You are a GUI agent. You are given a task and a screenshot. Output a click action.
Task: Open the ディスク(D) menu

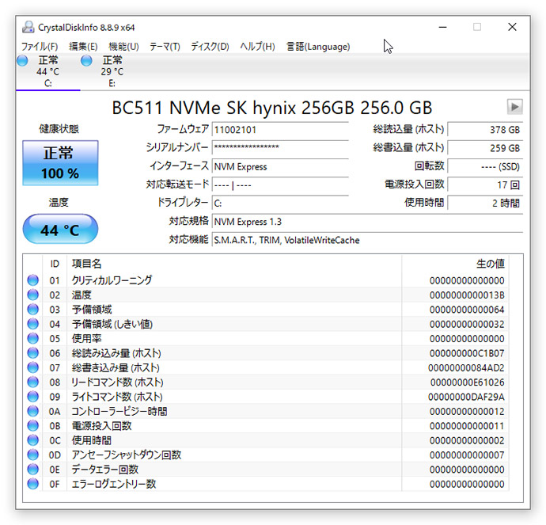point(210,47)
